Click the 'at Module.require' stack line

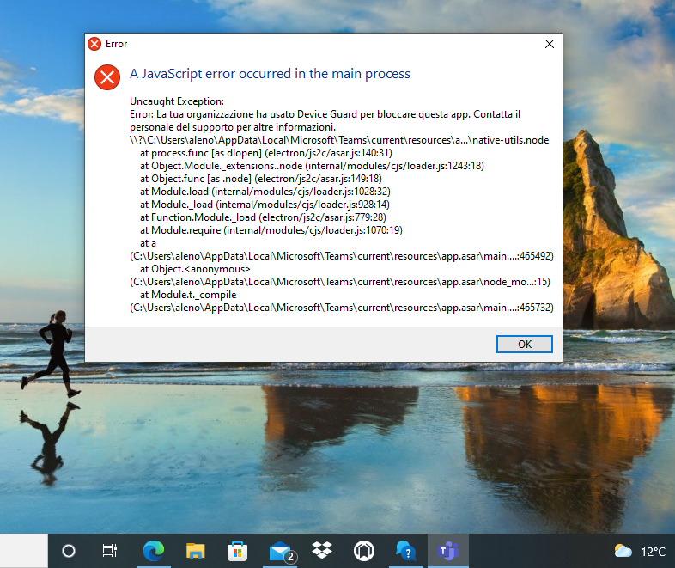tap(271, 230)
